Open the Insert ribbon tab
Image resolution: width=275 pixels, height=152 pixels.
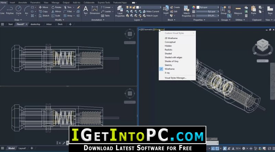(x=12, y=2)
